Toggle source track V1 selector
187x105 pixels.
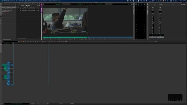coord(5,65)
